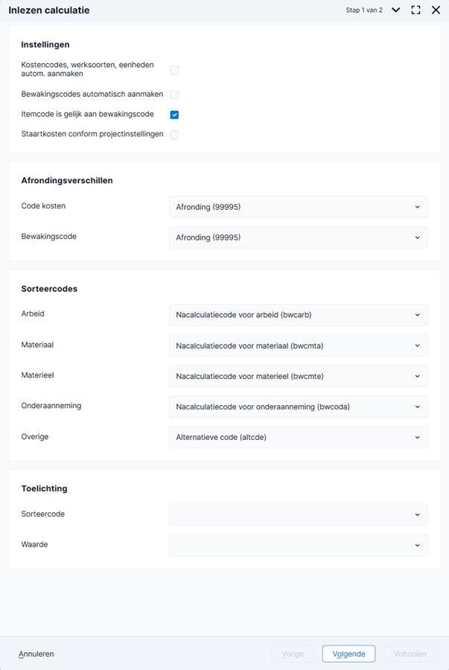Image resolution: width=449 pixels, height=670 pixels.
Task: Uncheck Itemcode is gelijk aan bewakingscode
Action: coord(174,115)
